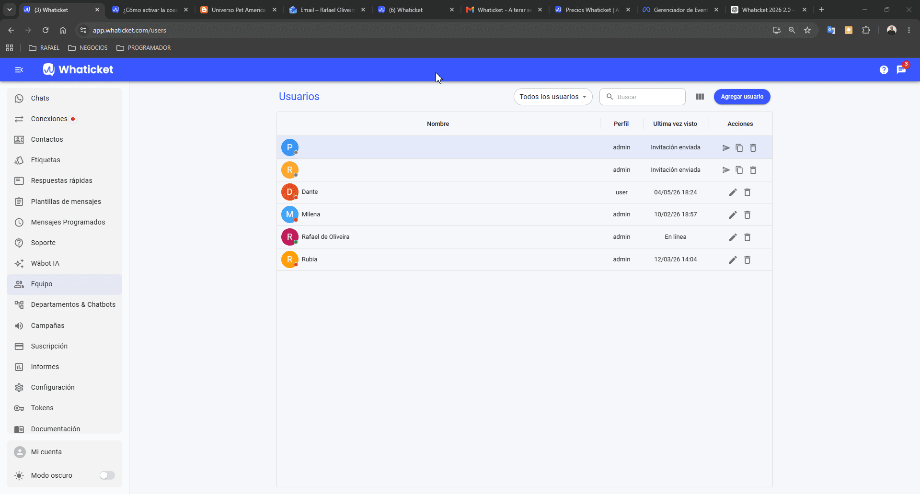Viewport: 920px width, 494px height.
Task: Sort by the Nombre column header
Action: 438,124
